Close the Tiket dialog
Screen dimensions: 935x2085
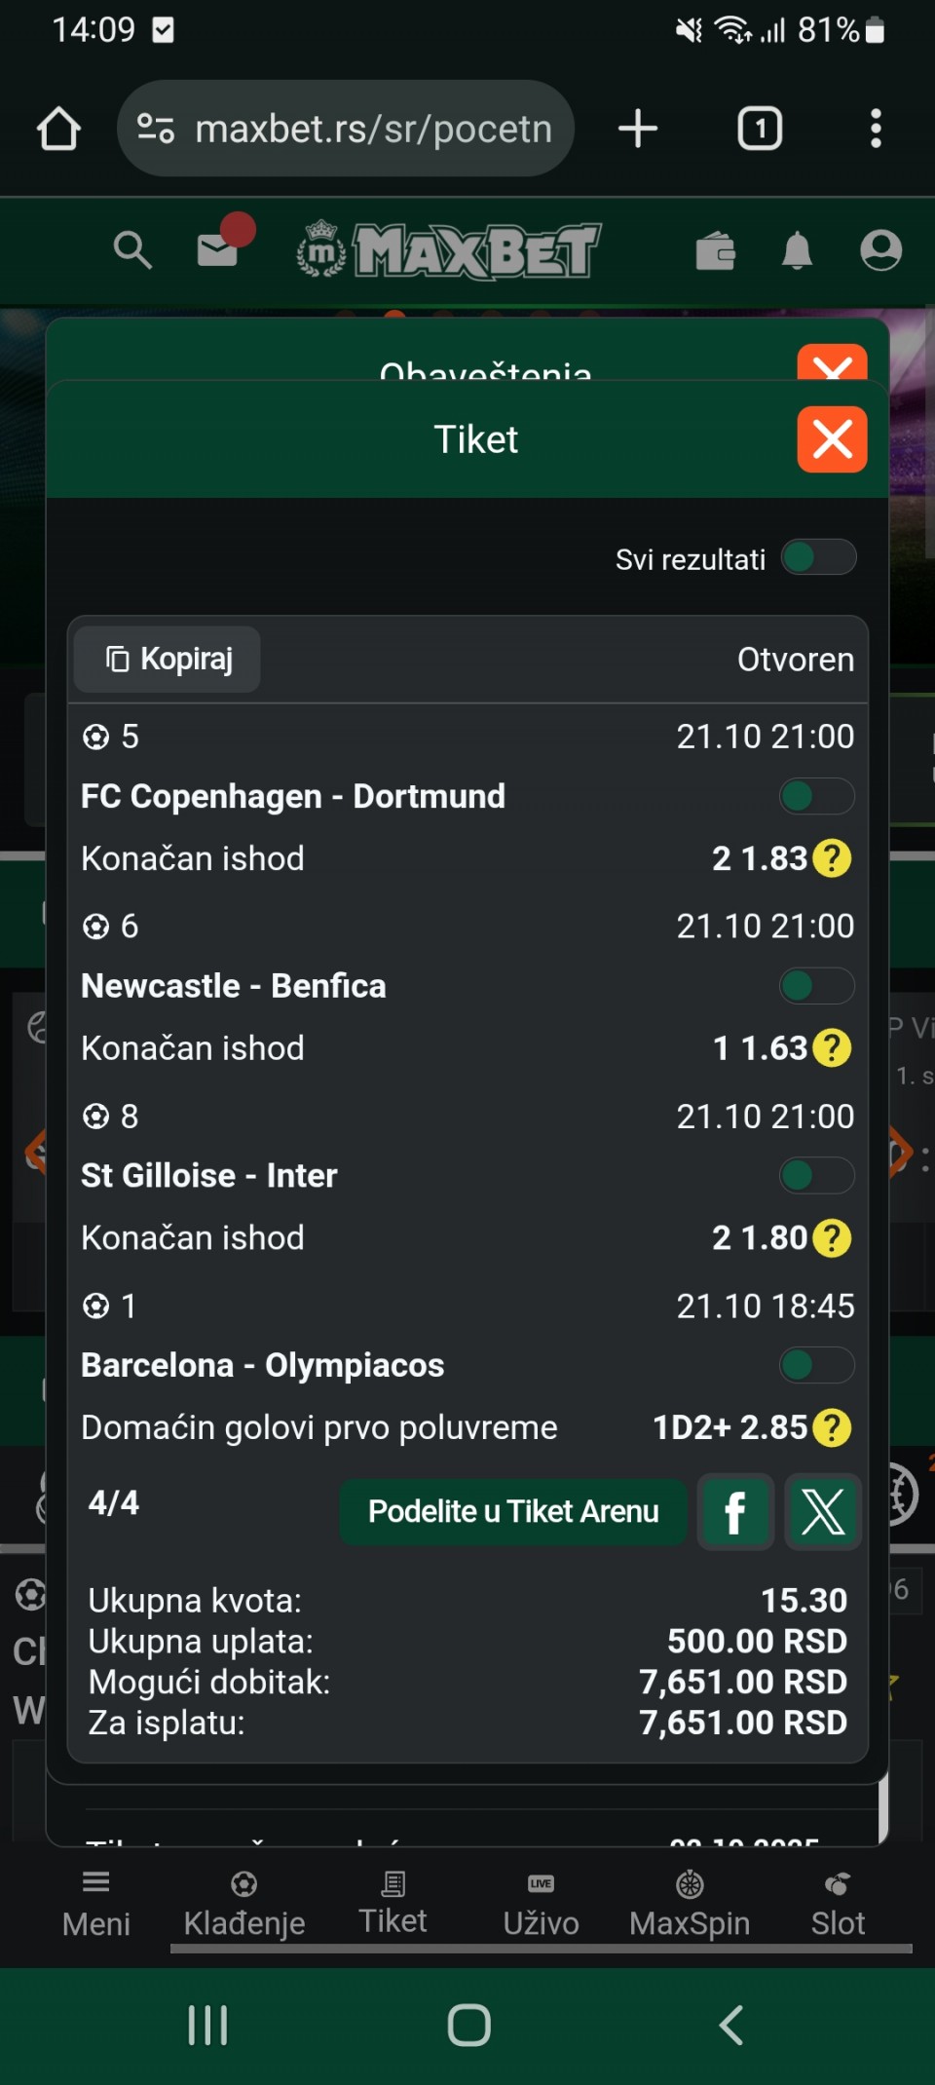[832, 439]
